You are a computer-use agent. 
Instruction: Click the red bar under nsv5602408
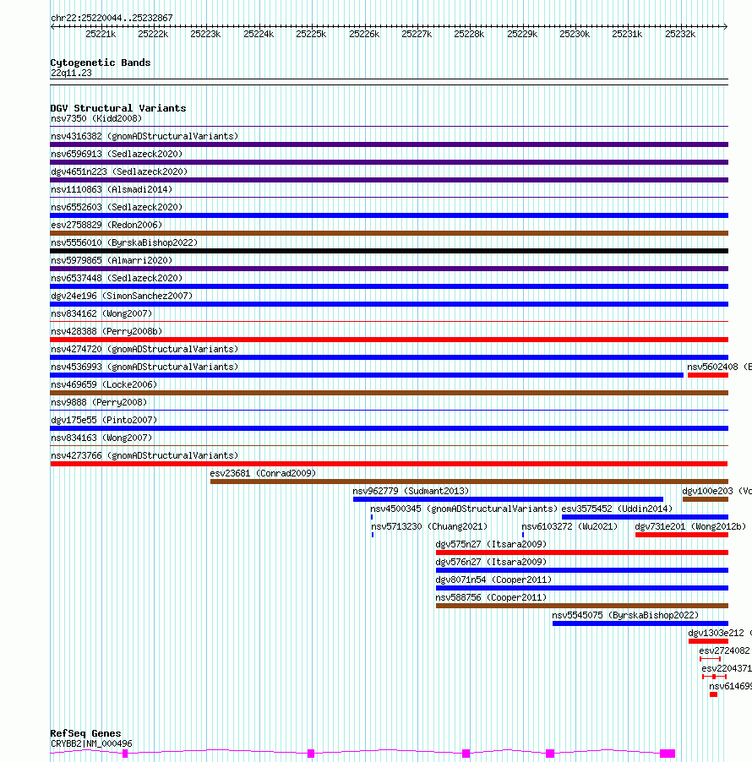tap(708, 375)
